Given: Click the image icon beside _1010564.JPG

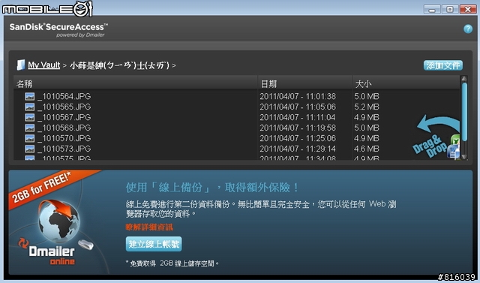Looking at the screenshot, I should [x=30, y=97].
